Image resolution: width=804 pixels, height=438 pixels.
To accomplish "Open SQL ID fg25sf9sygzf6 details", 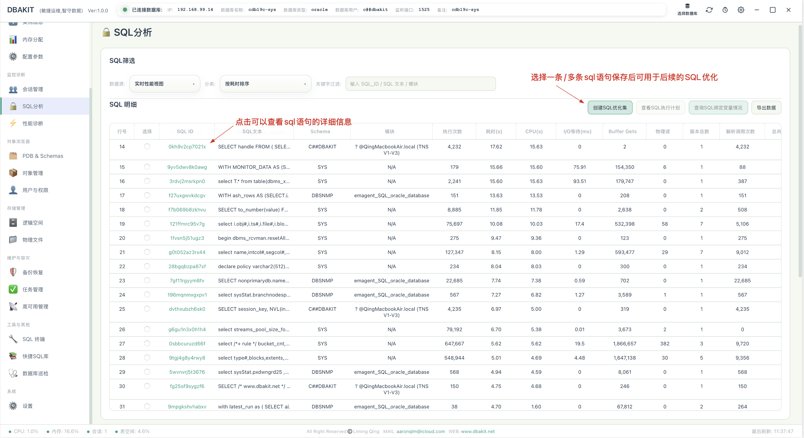I will (x=187, y=386).
